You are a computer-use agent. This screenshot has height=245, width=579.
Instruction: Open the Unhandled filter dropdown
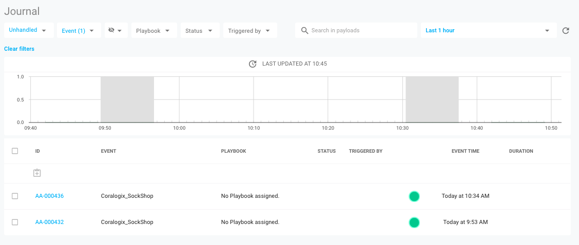pos(29,30)
